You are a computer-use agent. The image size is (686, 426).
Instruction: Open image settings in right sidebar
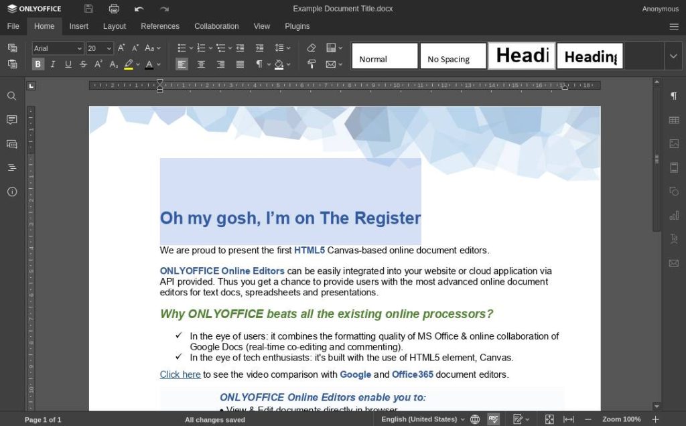[674, 143]
